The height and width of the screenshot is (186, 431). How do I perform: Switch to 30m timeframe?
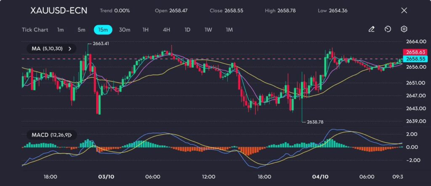click(125, 30)
